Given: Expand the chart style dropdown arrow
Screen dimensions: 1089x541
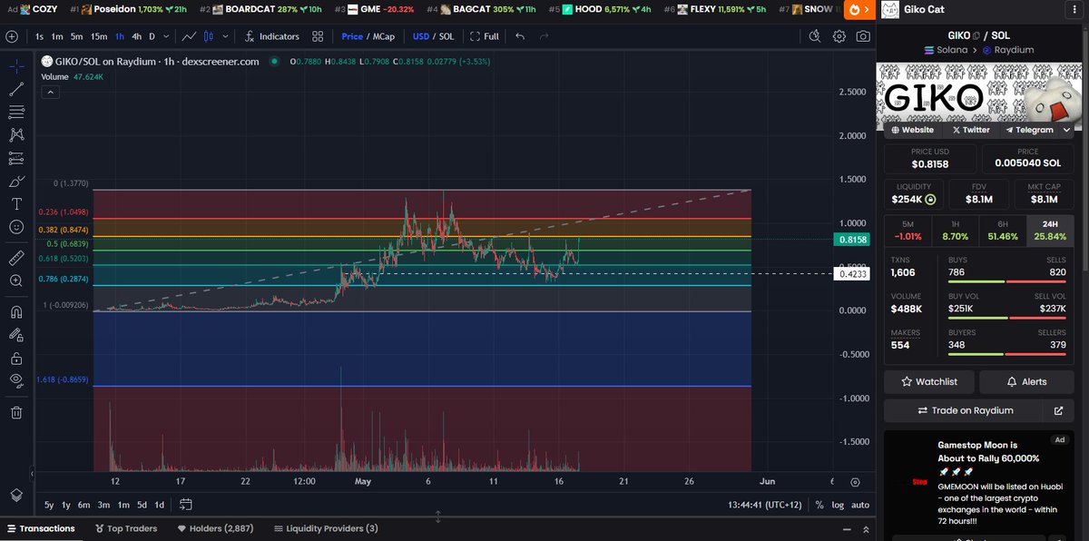Looking at the screenshot, I should pyautogui.click(x=225, y=36).
